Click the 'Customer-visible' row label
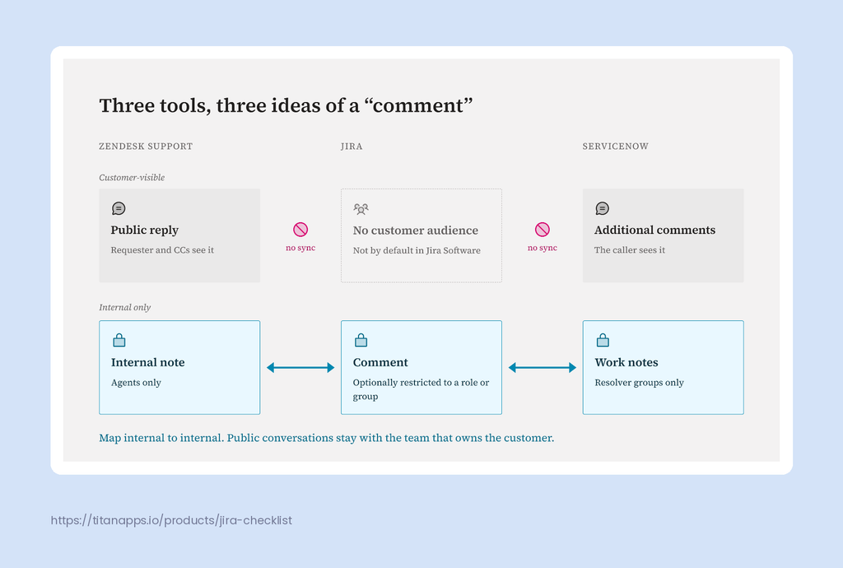Screen dimensions: 843x568 pyautogui.click(x=132, y=177)
